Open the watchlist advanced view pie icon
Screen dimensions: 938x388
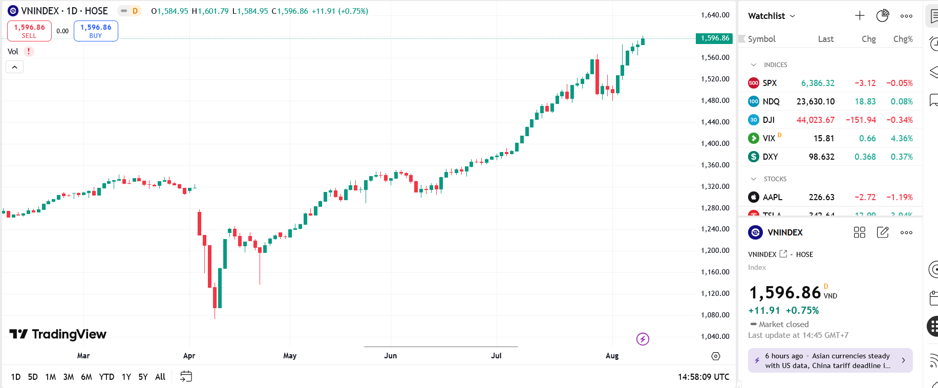pos(883,16)
